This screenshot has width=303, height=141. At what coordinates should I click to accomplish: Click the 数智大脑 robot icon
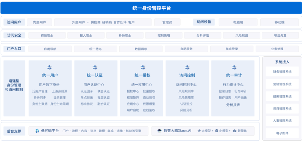click(x=159, y=131)
